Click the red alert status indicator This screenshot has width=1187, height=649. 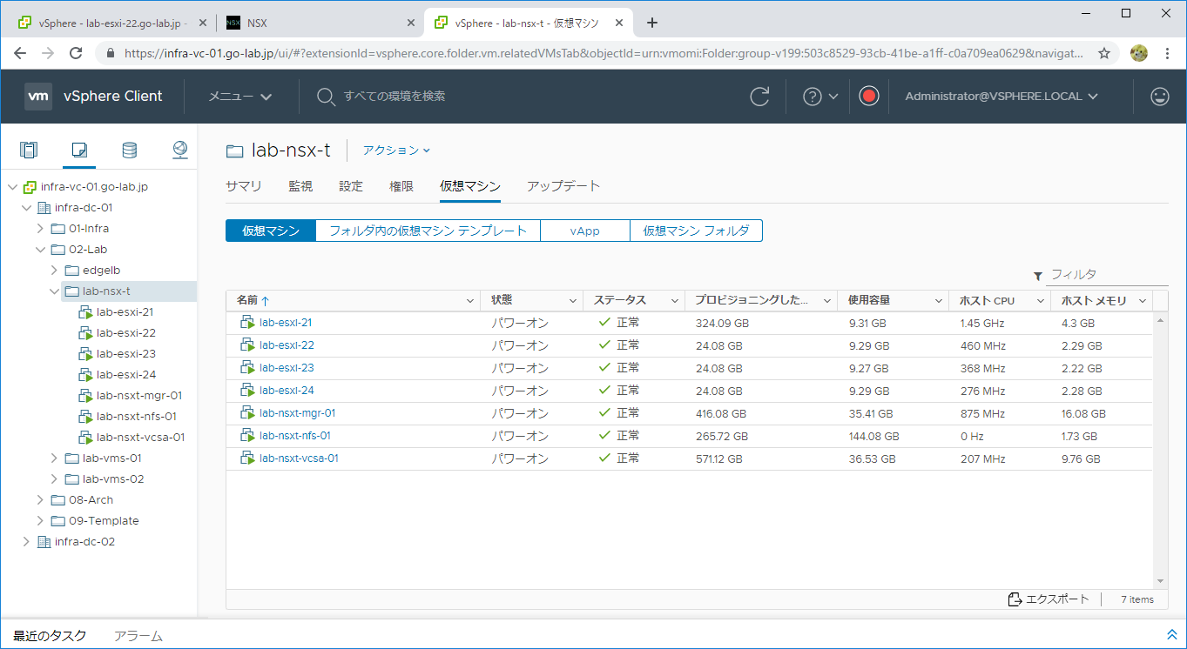(868, 97)
